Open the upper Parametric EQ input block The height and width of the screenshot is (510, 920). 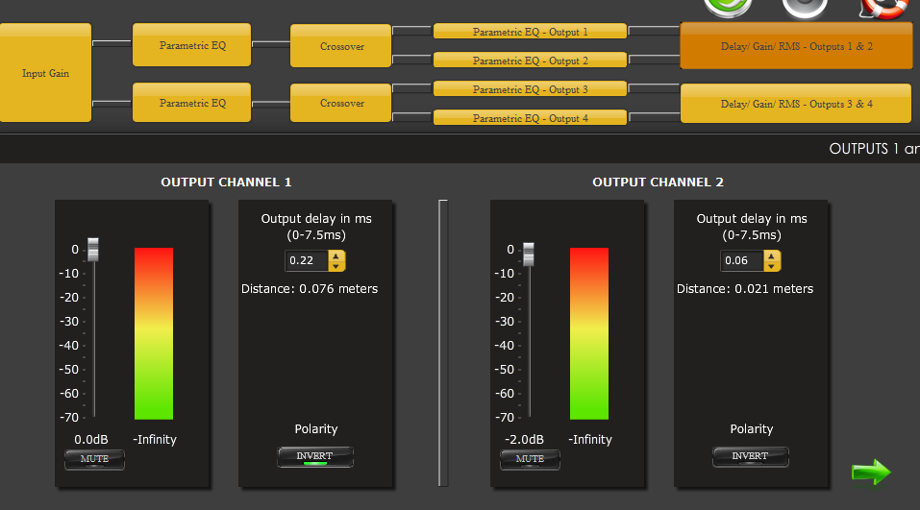[x=192, y=45]
